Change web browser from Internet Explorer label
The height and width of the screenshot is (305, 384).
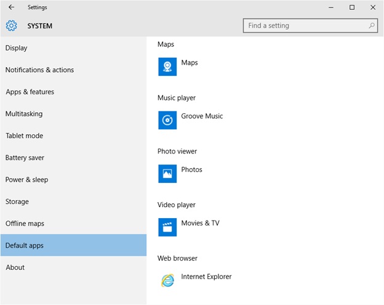[x=206, y=277]
